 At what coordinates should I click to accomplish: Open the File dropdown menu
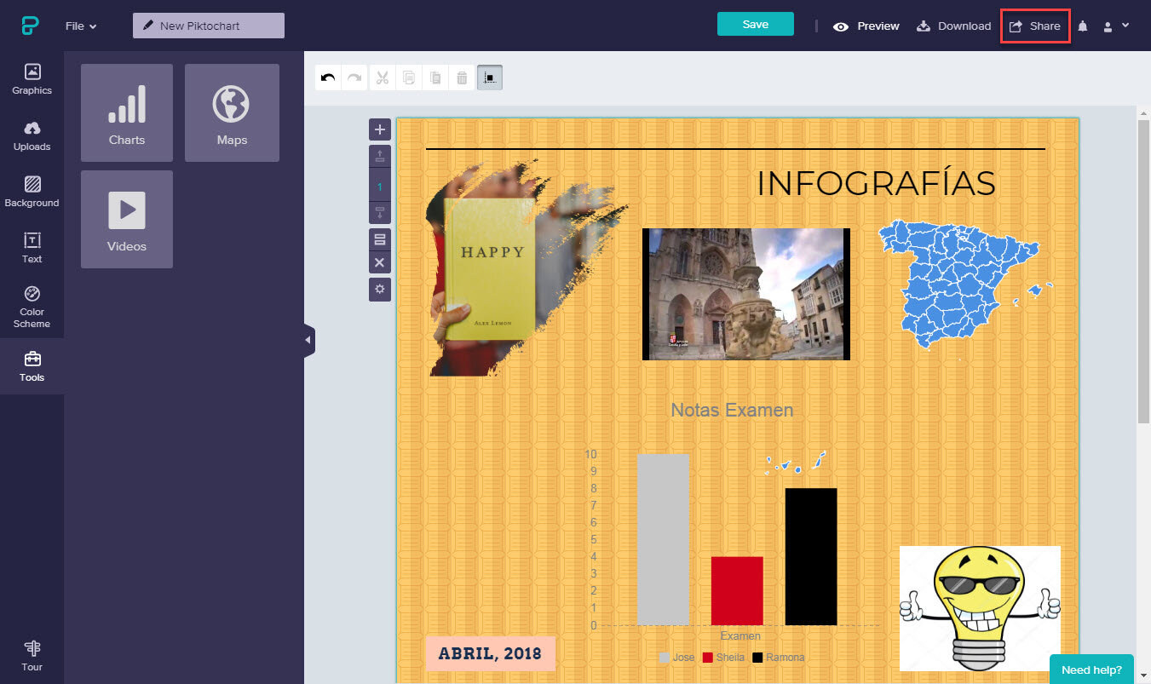pos(81,26)
